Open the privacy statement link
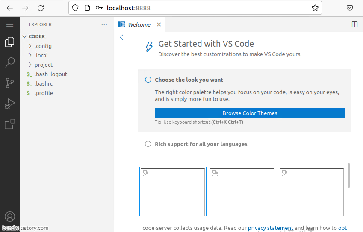This screenshot has width=363, height=232. coord(271,228)
